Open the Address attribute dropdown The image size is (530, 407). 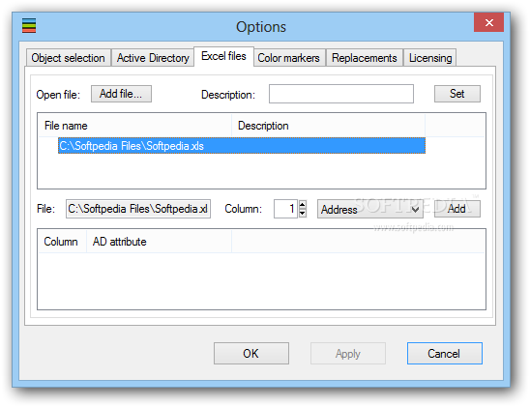(x=370, y=209)
